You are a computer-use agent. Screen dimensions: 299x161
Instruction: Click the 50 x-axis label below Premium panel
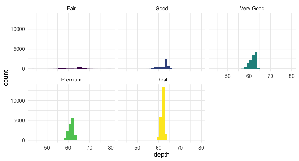click(47, 148)
